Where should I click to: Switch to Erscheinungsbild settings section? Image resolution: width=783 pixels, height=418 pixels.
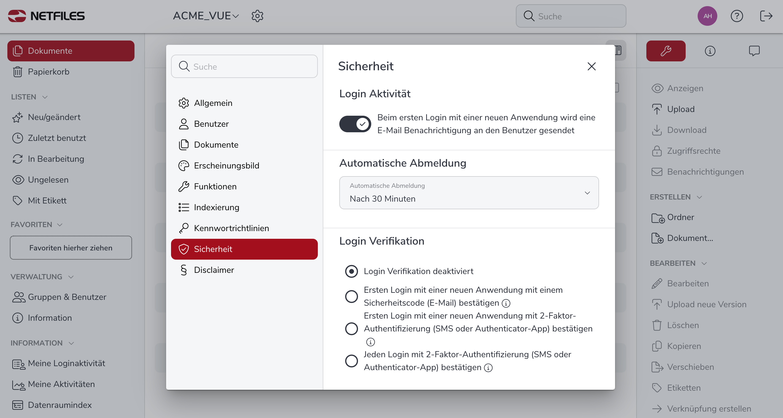pyautogui.click(x=227, y=166)
